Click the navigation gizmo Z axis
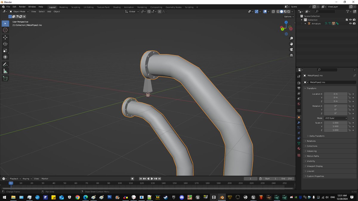The width and height of the screenshot is (358, 201). pyautogui.click(x=286, y=22)
